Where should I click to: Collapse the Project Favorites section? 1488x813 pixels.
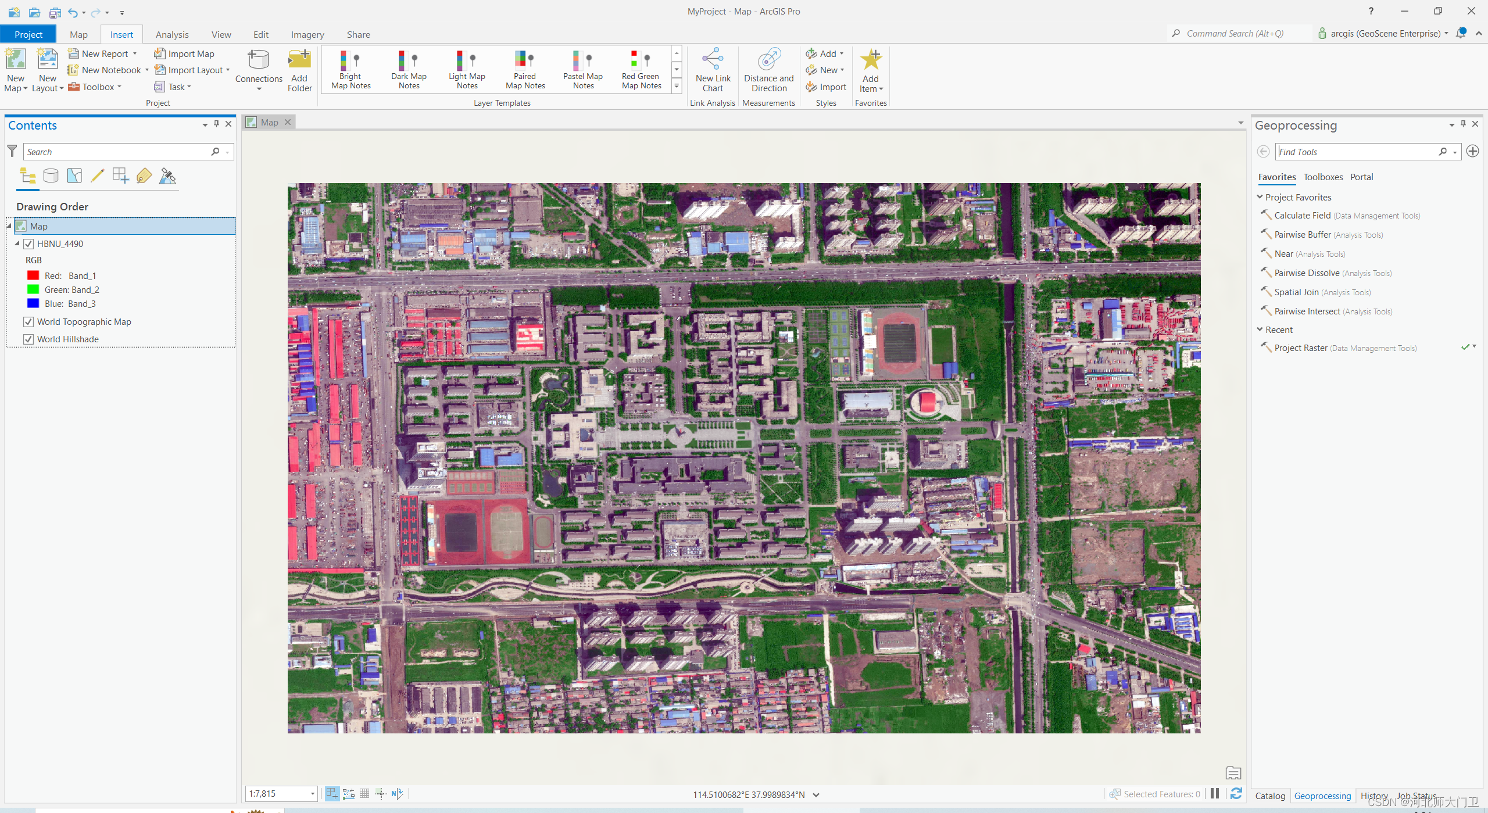tap(1260, 198)
